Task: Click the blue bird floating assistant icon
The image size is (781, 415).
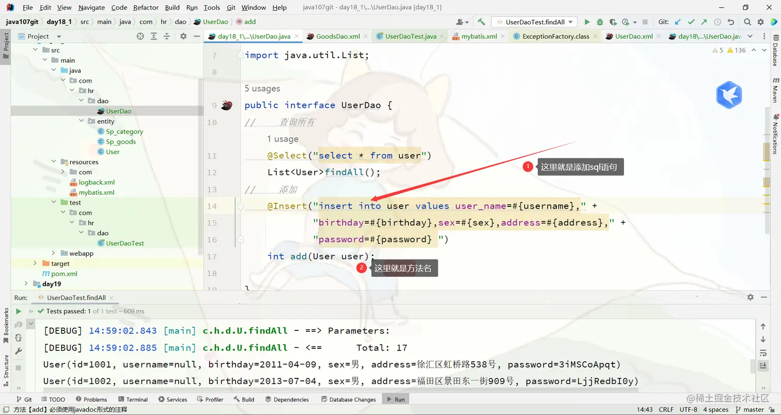Action: [729, 95]
